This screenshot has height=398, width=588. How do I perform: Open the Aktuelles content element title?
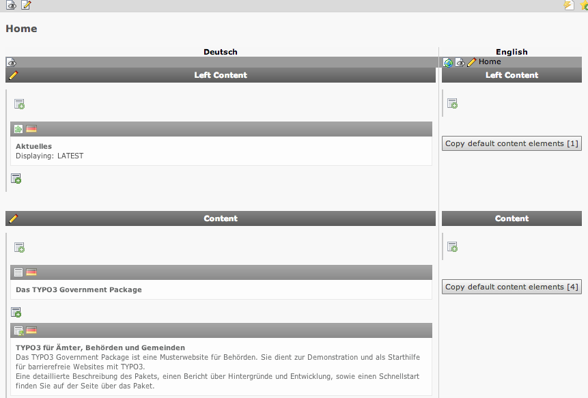[33, 147]
